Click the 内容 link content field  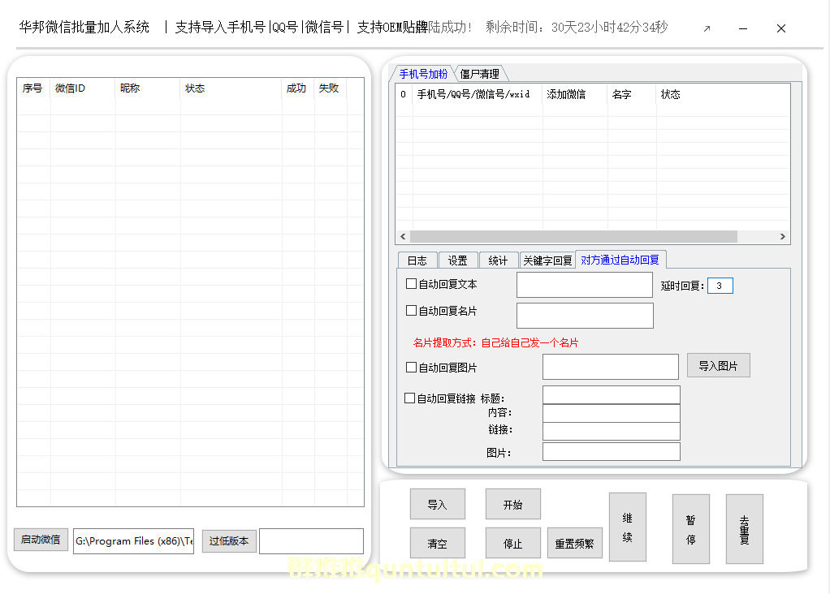[612, 413]
